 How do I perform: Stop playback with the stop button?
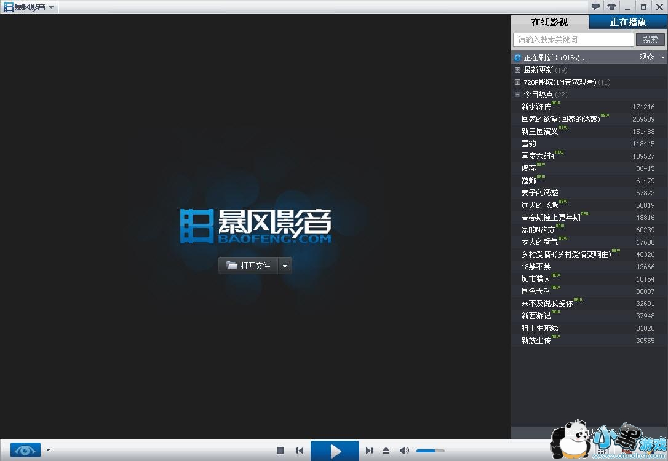pyautogui.click(x=280, y=451)
